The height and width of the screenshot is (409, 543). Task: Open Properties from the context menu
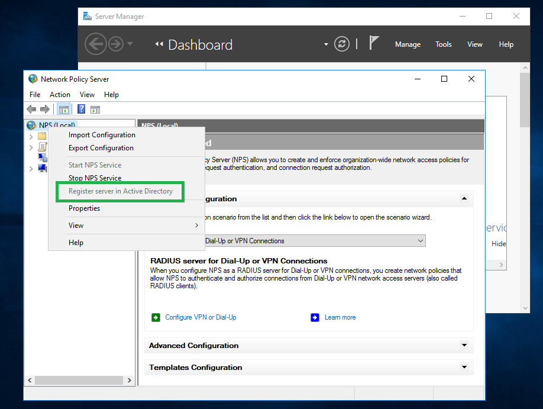tap(84, 208)
